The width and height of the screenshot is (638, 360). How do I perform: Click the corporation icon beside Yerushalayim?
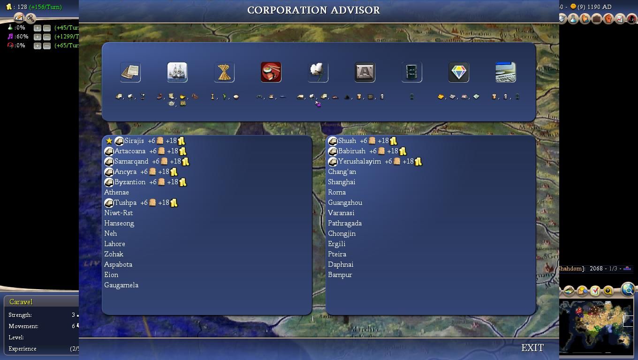pyautogui.click(x=333, y=161)
